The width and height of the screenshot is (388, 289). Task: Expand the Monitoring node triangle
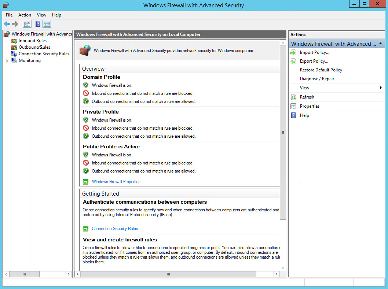tap(7, 61)
